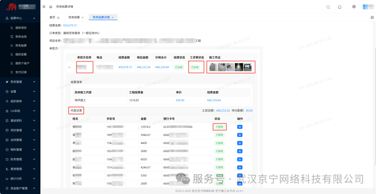Screen dimensions: 376x194
Task: Expand the 组织架构 menu
Action: click(20, 101)
